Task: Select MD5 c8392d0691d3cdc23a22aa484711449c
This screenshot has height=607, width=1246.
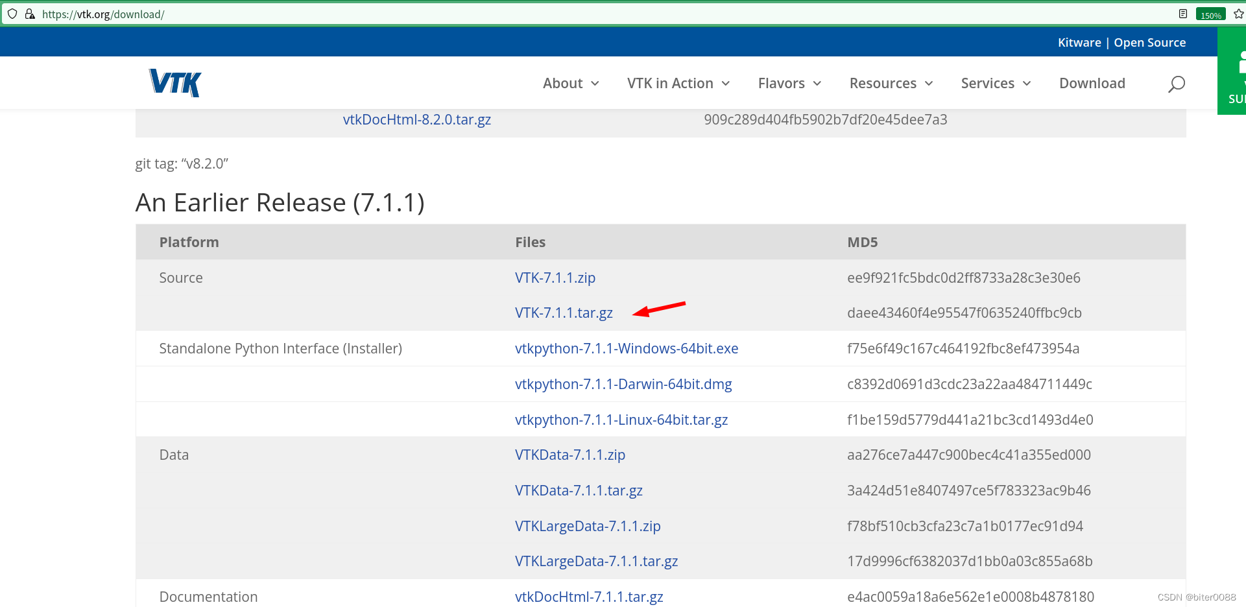Action: tap(970, 384)
